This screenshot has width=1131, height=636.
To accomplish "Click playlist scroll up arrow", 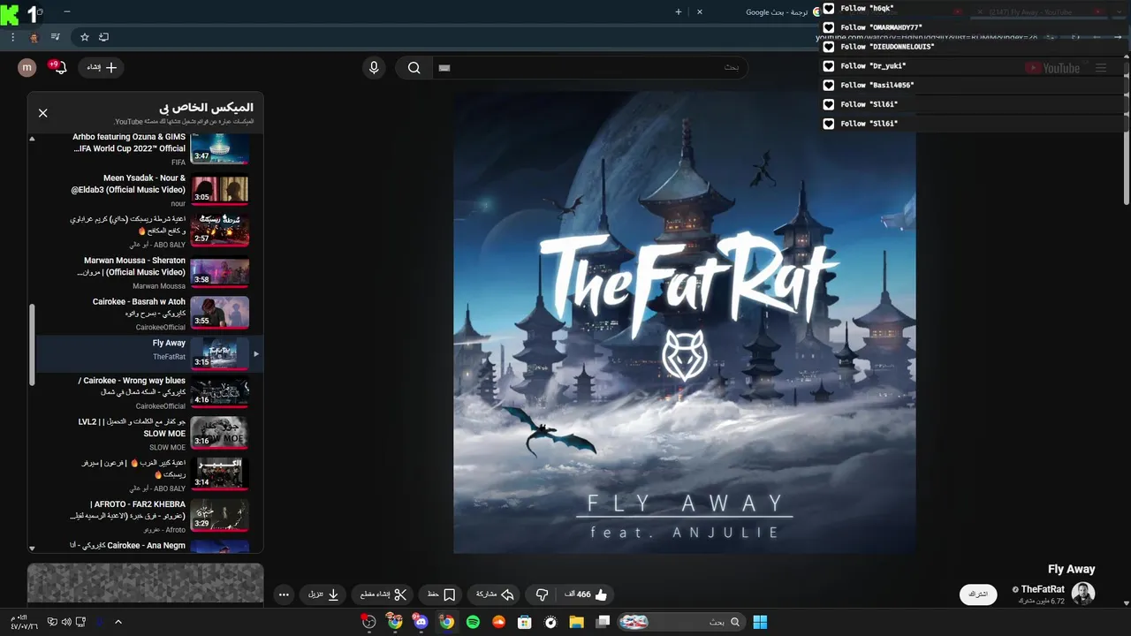I will pyautogui.click(x=33, y=138).
